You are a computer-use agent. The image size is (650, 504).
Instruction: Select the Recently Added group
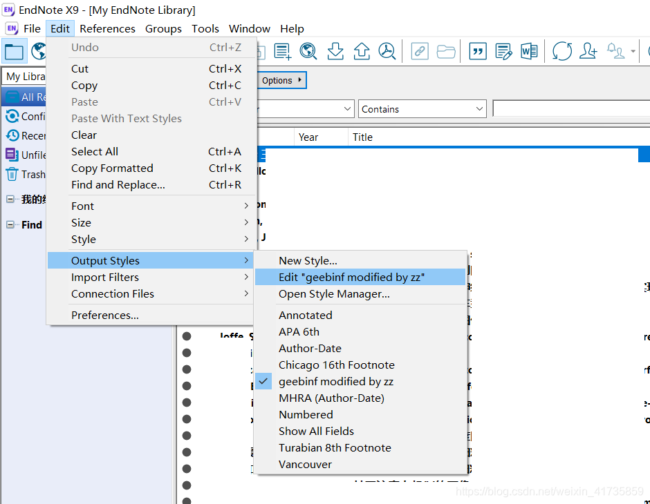pyautogui.click(x=25, y=136)
